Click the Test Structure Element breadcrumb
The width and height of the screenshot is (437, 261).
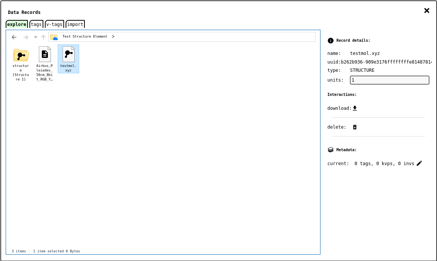pyautogui.click(x=85, y=36)
